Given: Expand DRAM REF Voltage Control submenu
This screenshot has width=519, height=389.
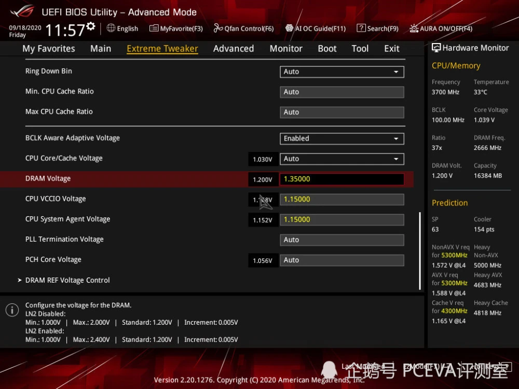Looking at the screenshot, I should tap(67, 280).
